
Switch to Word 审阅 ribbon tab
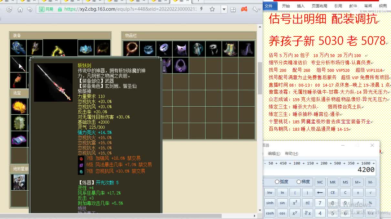tap(368, 6)
